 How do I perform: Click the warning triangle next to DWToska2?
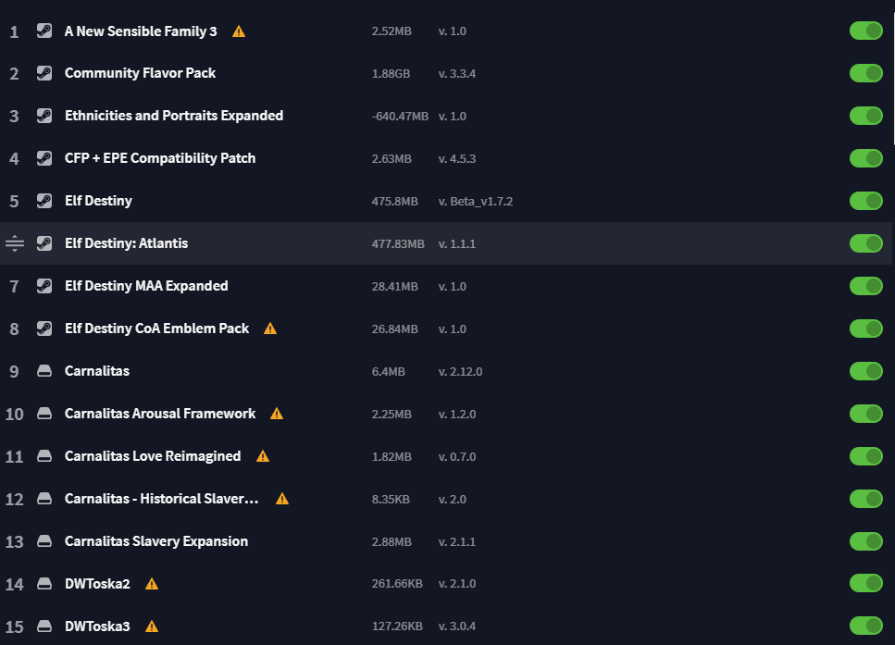coord(151,584)
